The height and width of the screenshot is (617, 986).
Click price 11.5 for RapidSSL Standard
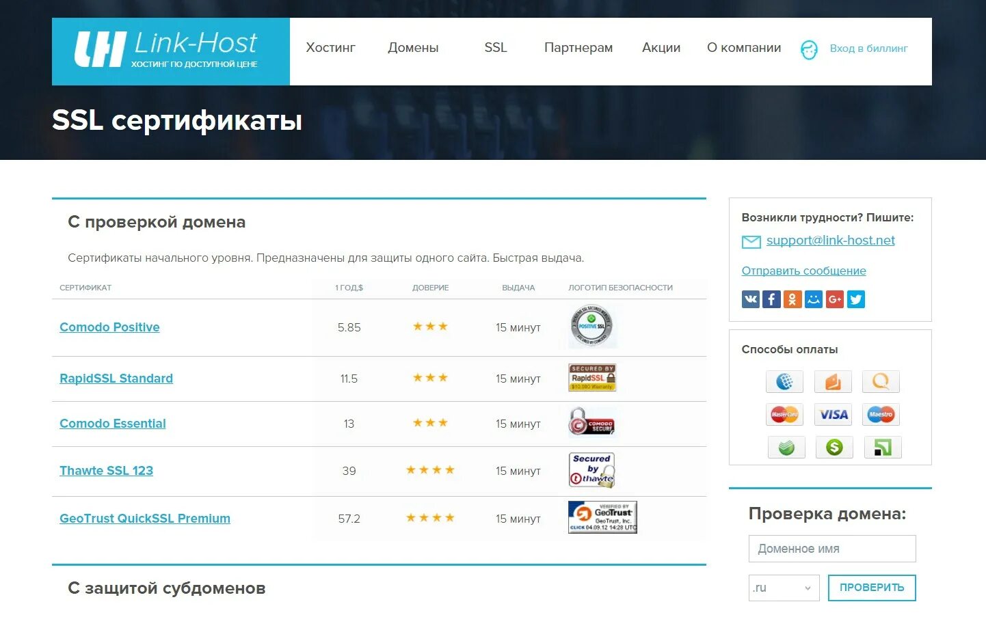click(x=349, y=379)
